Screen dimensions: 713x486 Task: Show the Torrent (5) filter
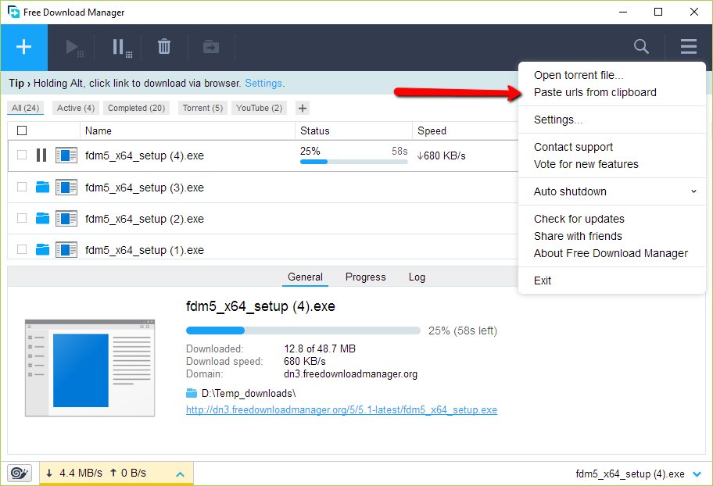pos(202,108)
